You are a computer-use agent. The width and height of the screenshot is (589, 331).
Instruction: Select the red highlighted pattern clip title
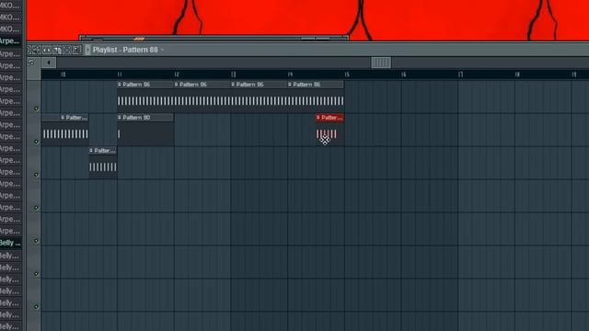pyautogui.click(x=332, y=118)
